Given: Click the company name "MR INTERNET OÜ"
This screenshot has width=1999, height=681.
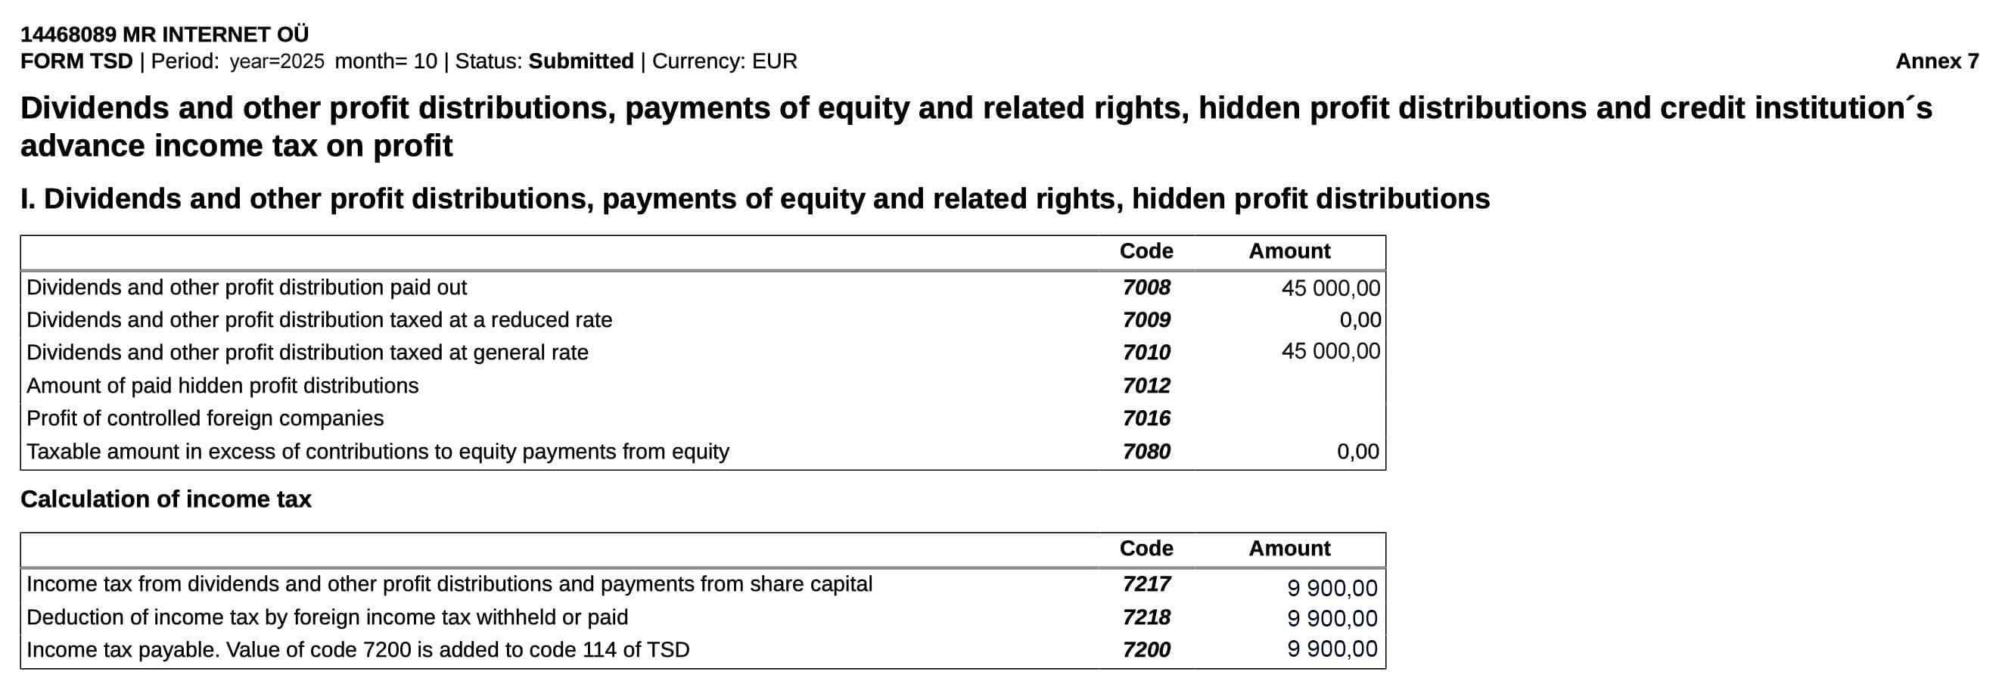Looking at the screenshot, I should click(215, 34).
